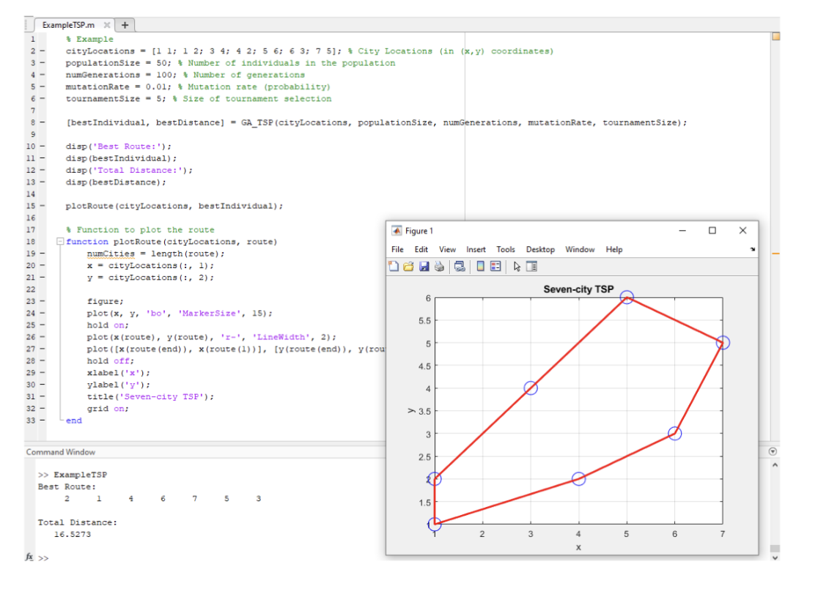Click the New Figure icon in figure toolbar
This screenshot has height=589, width=818.
click(x=394, y=267)
